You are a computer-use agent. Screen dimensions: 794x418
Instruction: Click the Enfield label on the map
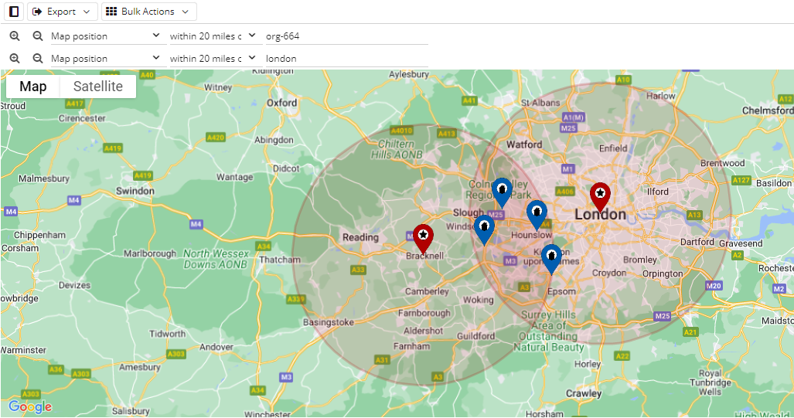point(613,148)
